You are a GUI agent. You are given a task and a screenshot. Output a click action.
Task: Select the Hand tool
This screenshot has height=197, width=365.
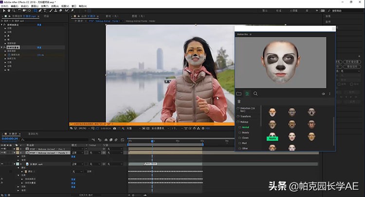coord(9,11)
